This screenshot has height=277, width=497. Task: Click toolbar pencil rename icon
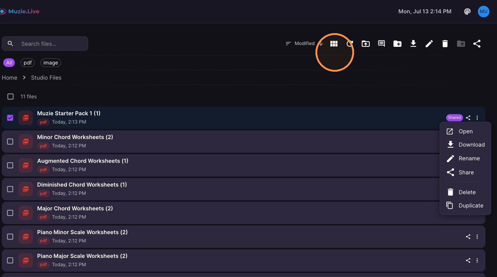point(429,44)
